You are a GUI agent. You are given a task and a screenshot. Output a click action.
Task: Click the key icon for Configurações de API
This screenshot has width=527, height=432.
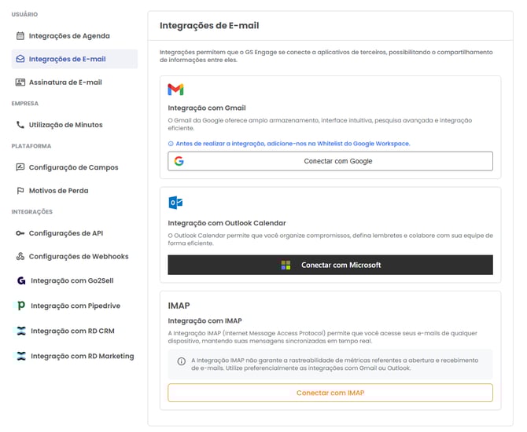(20, 233)
